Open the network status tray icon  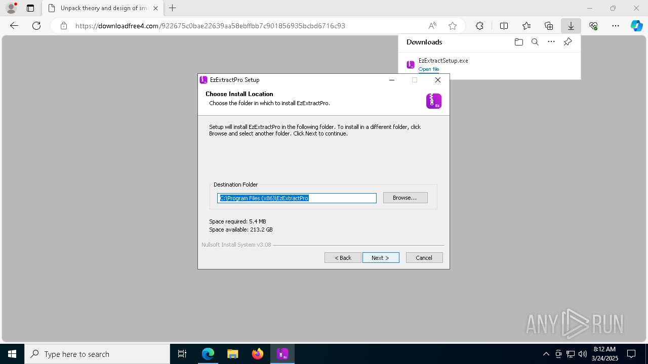tap(571, 354)
